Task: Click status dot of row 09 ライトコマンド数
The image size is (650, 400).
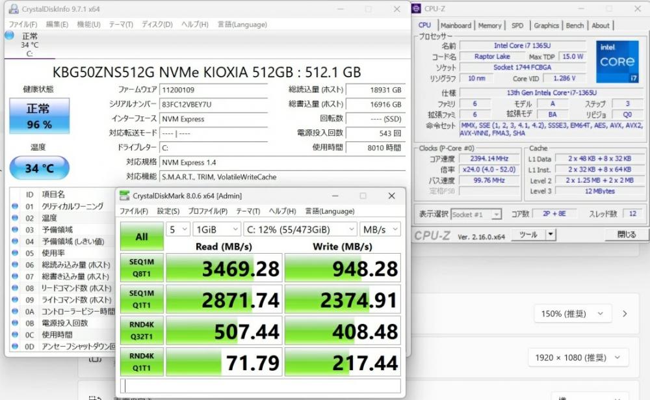Action: tap(15, 299)
